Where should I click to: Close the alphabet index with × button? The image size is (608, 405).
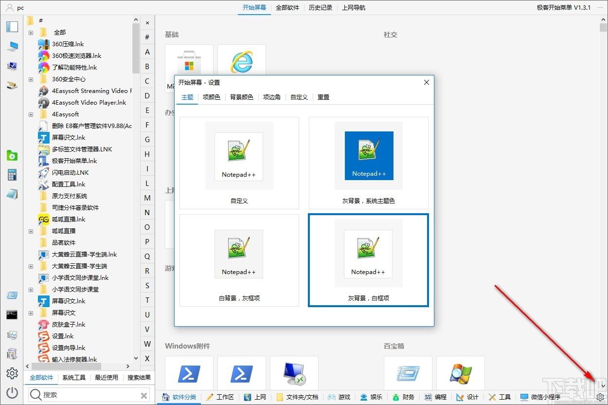[x=147, y=22]
